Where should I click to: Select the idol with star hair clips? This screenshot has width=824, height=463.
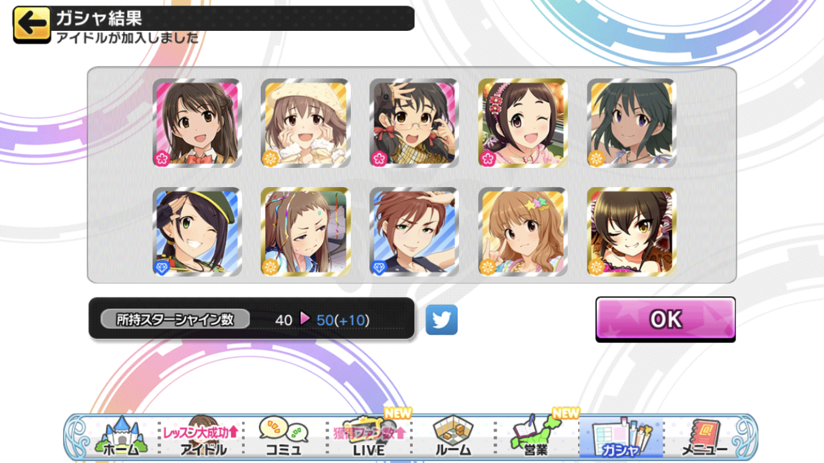(x=523, y=231)
